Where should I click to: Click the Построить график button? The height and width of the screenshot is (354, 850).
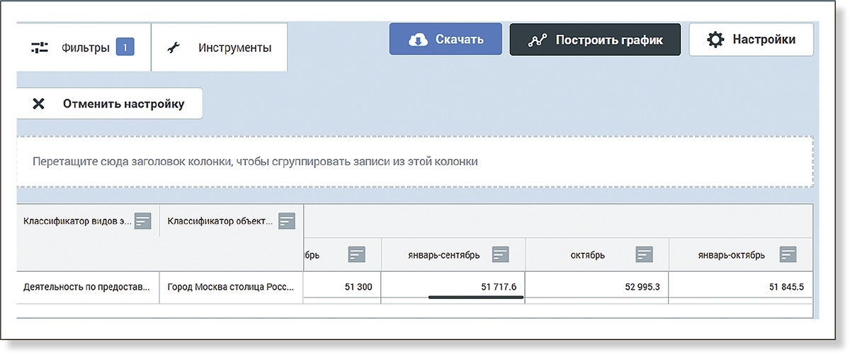[595, 40]
